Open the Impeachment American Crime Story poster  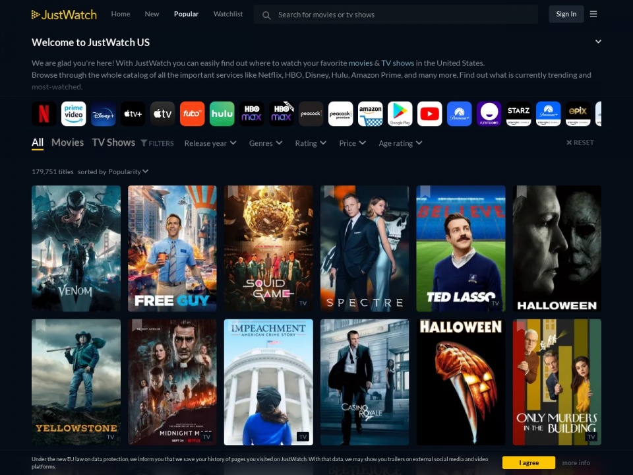[x=268, y=383]
